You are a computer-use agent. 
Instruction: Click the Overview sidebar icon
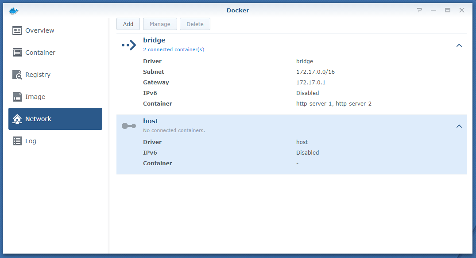17,30
